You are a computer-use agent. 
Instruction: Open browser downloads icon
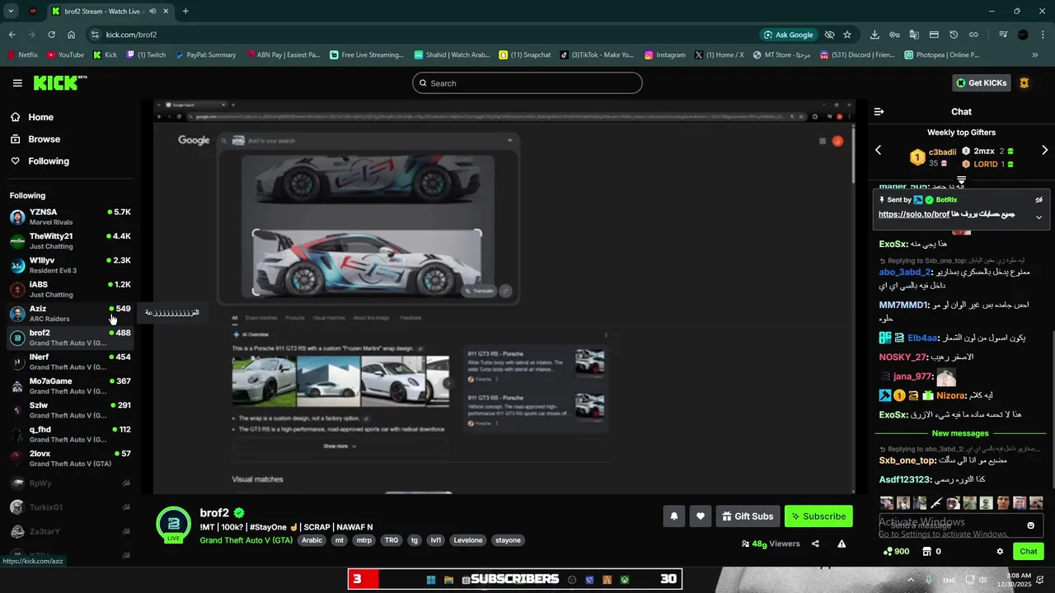point(874,35)
